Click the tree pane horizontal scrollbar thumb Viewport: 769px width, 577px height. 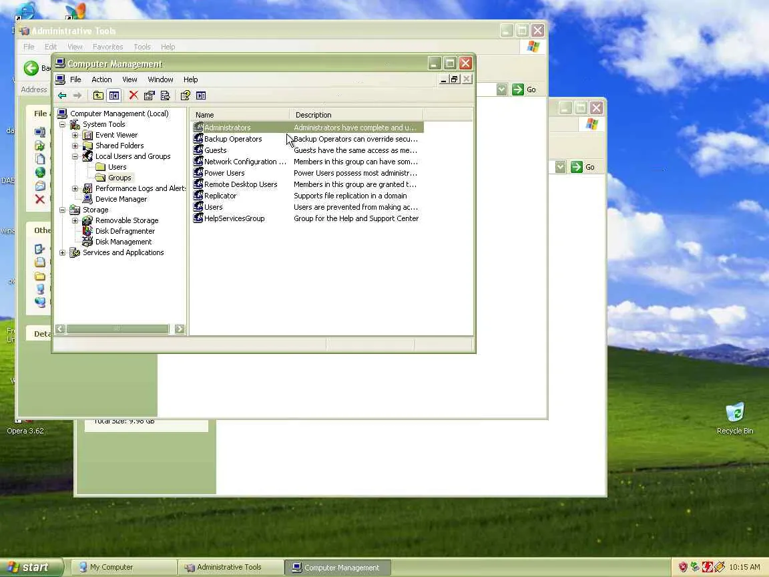(x=117, y=329)
